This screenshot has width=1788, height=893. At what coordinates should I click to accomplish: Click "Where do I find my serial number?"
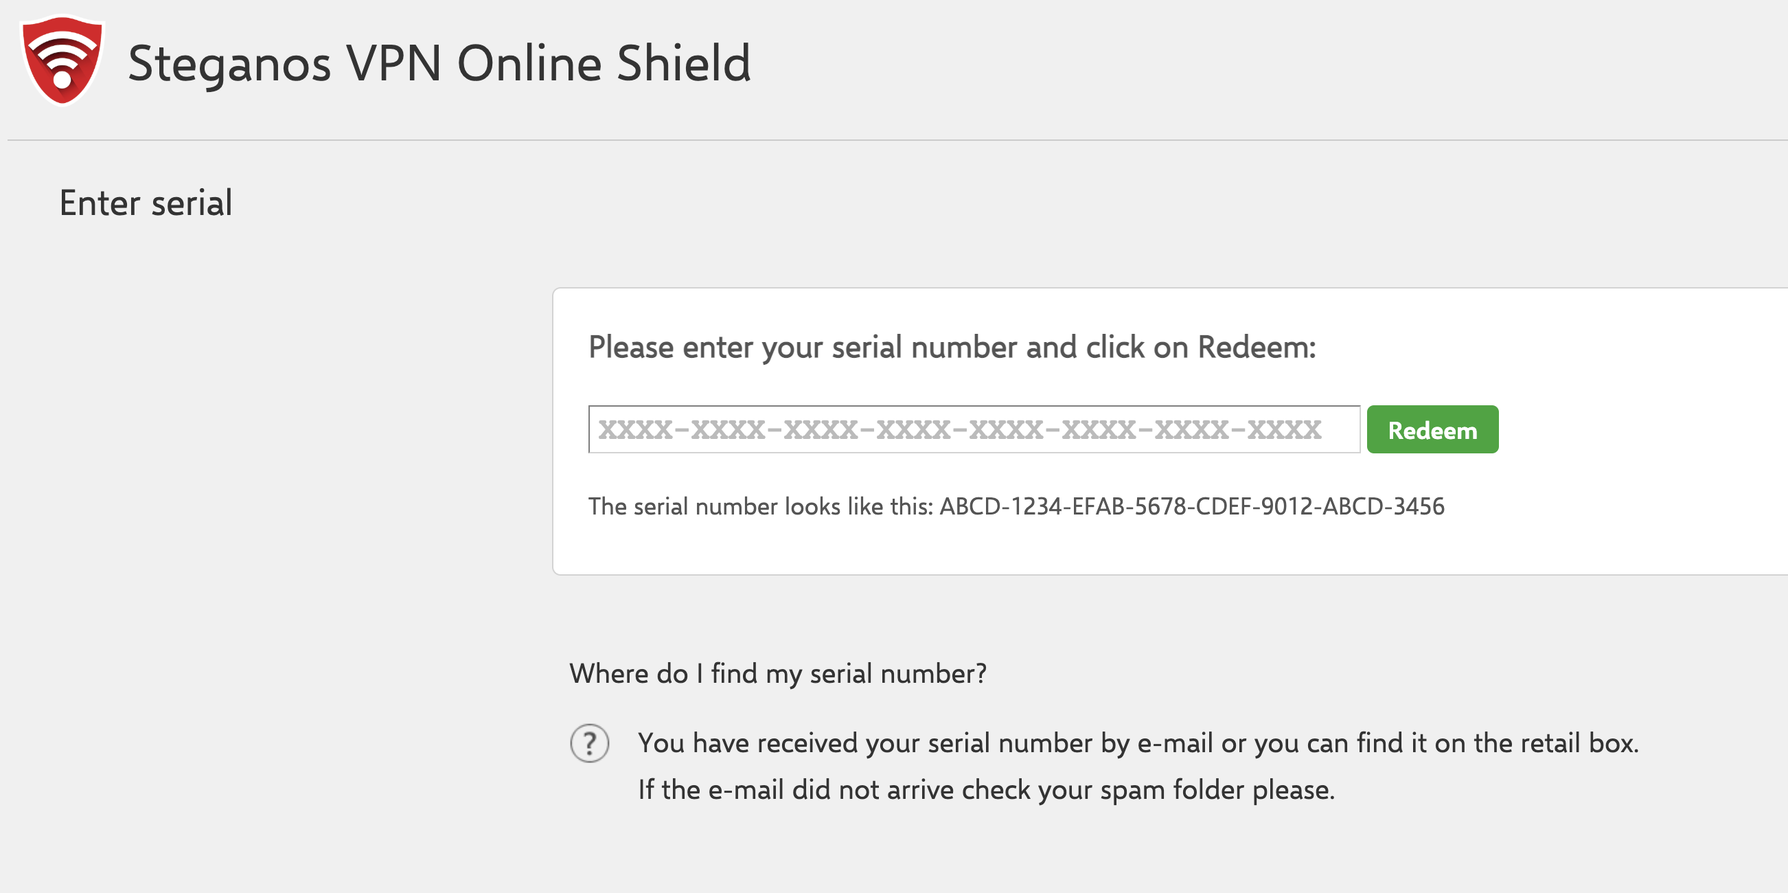pos(777,674)
